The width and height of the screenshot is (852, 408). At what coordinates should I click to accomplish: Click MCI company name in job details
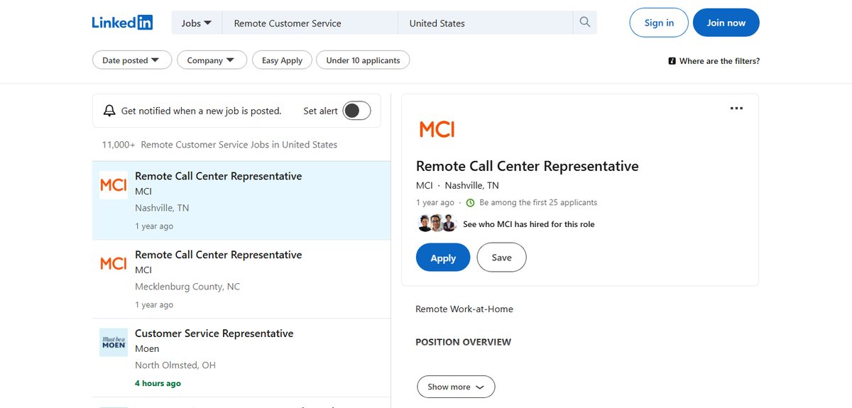point(424,185)
